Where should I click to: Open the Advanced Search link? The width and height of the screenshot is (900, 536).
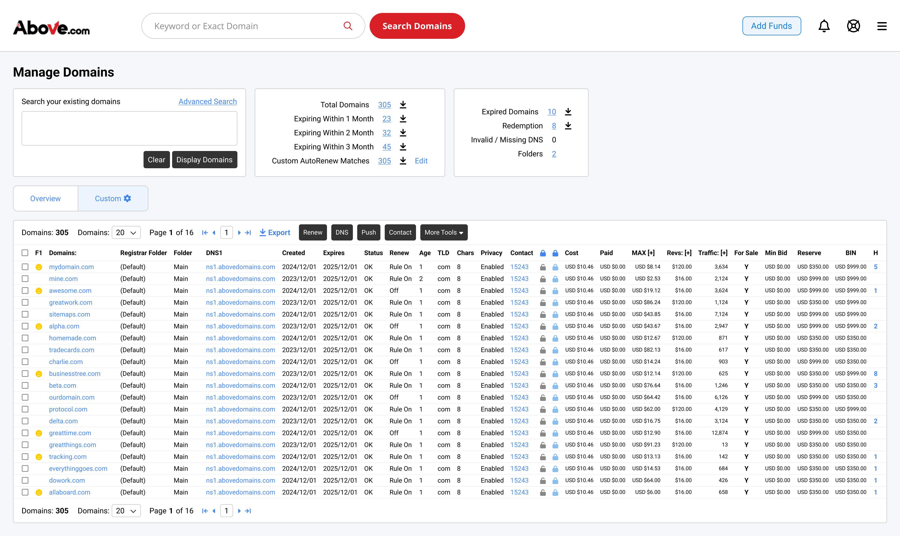(207, 101)
